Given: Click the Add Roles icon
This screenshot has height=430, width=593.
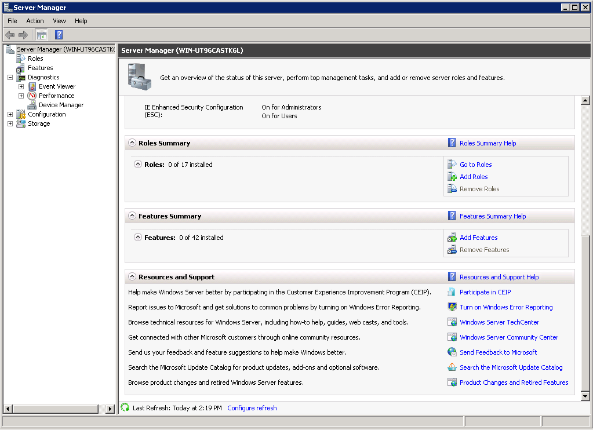Looking at the screenshot, I should pos(452,177).
